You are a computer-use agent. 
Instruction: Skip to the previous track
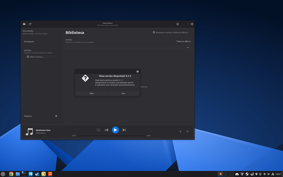tap(107, 130)
